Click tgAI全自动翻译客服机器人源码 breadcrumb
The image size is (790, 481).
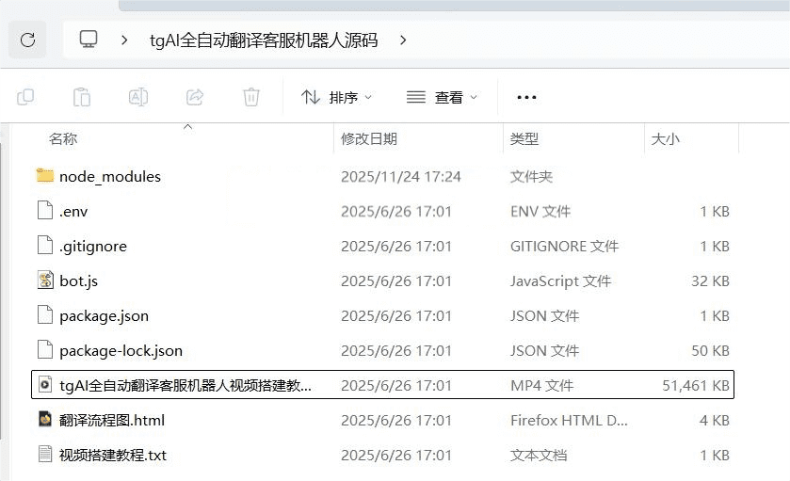point(264,40)
